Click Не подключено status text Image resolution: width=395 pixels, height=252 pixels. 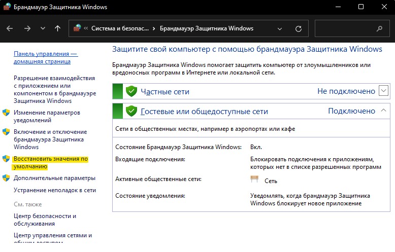pos(346,91)
